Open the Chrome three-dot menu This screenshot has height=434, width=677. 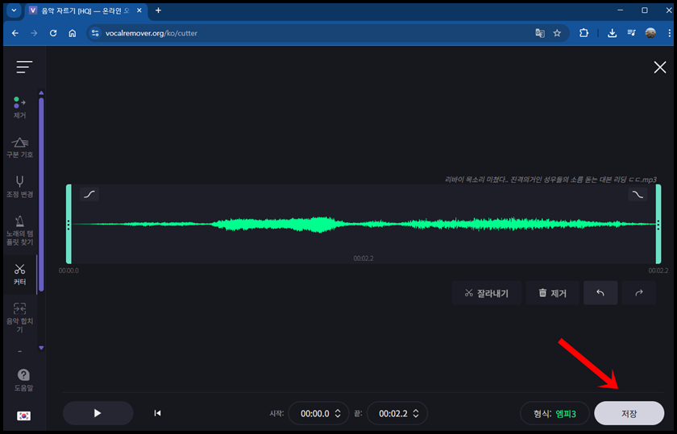pyautogui.click(x=669, y=33)
